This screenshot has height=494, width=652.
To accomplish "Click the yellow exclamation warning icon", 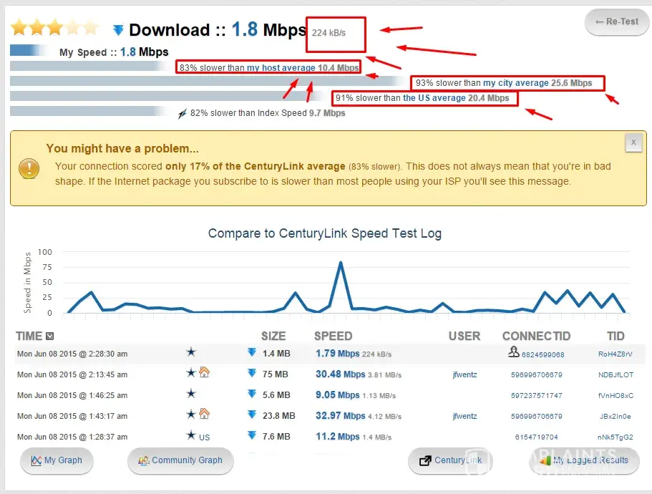I will point(29,168).
